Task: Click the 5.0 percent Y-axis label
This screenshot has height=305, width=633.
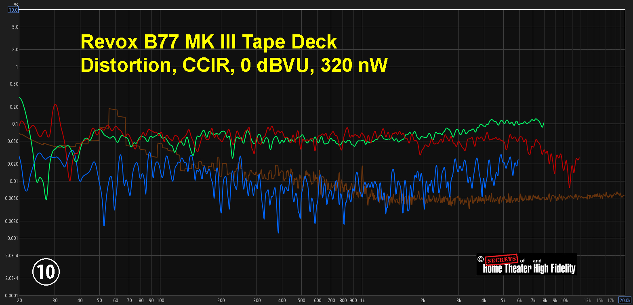Action: pos(14,27)
